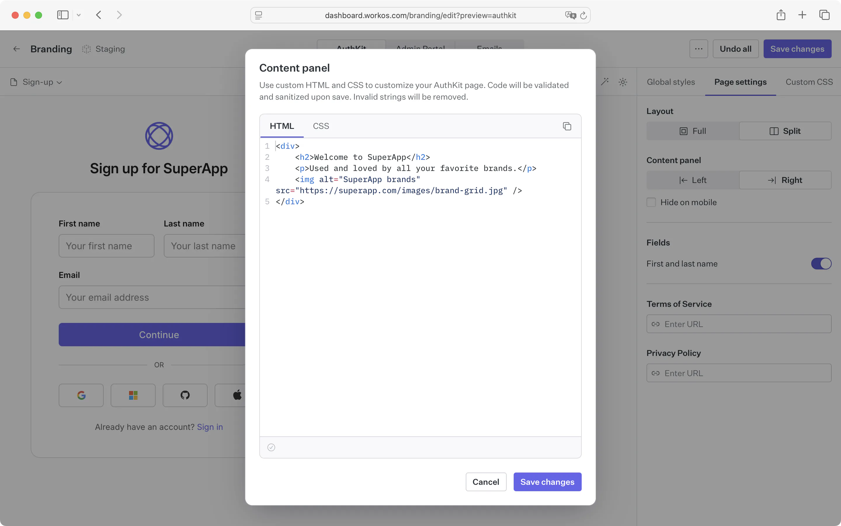Click the Google sign-in icon button
Viewport: 841px width, 526px height.
(81, 395)
